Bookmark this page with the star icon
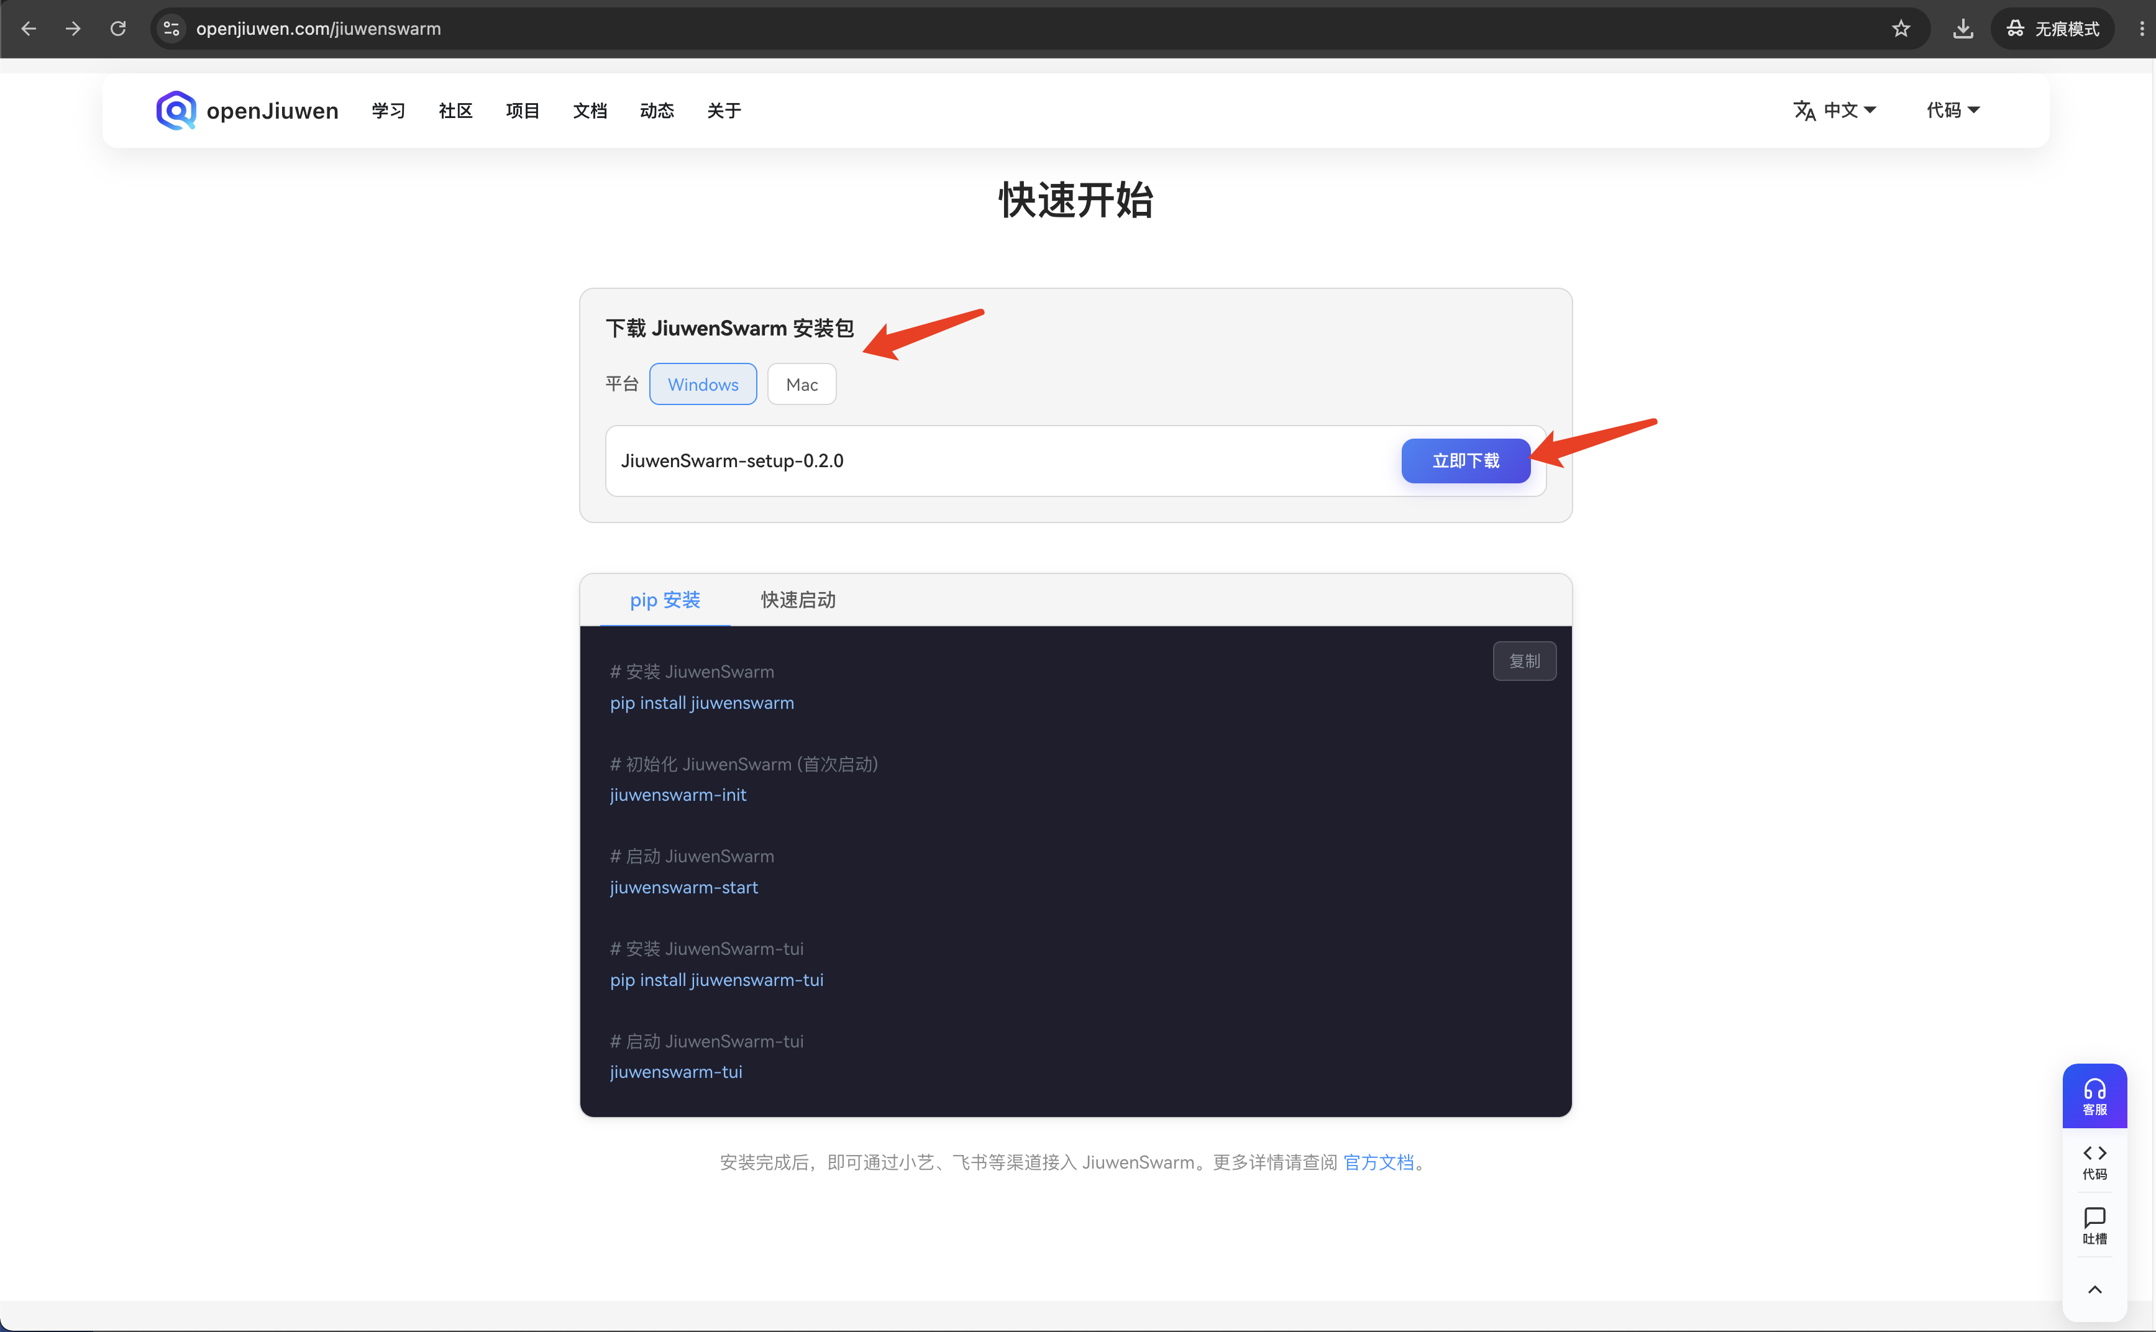This screenshot has height=1332, width=2156. pyautogui.click(x=1901, y=29)
